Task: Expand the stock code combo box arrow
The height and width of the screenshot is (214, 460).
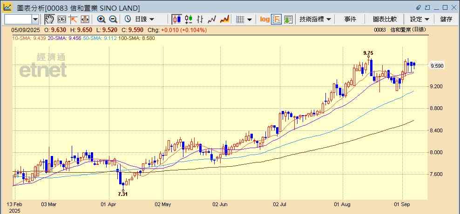Action: [35, 19]
